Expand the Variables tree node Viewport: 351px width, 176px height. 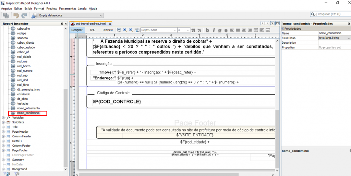click(x=3, y=118)
